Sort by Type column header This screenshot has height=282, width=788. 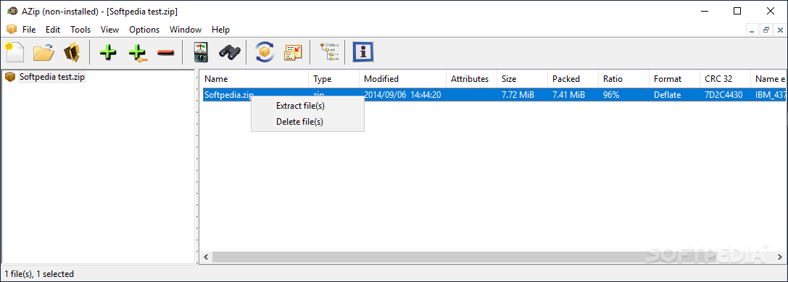333,79
